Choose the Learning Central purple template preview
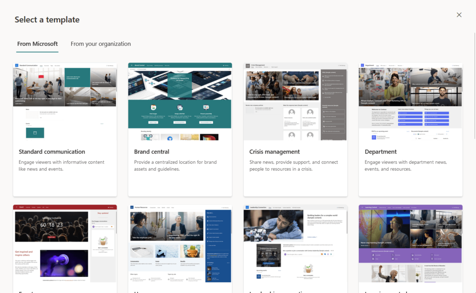This screenshot has width=476, height=293. coord(410,244)
